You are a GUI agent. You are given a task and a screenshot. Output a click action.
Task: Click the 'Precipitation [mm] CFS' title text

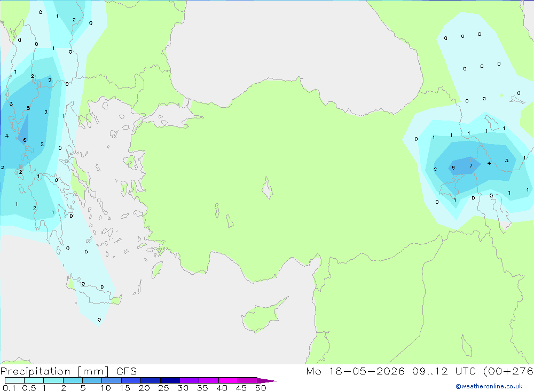click(x=68, y=371)
